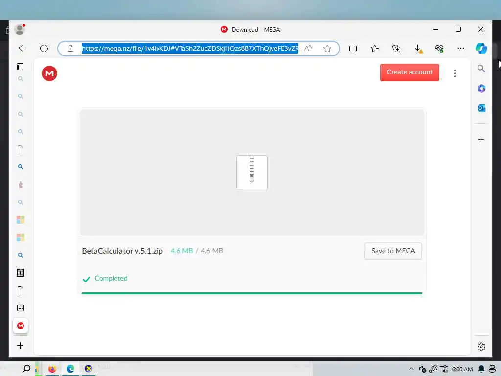Open the vertical tabs actions menu
The image size is (501, 376).
point(20,67)
